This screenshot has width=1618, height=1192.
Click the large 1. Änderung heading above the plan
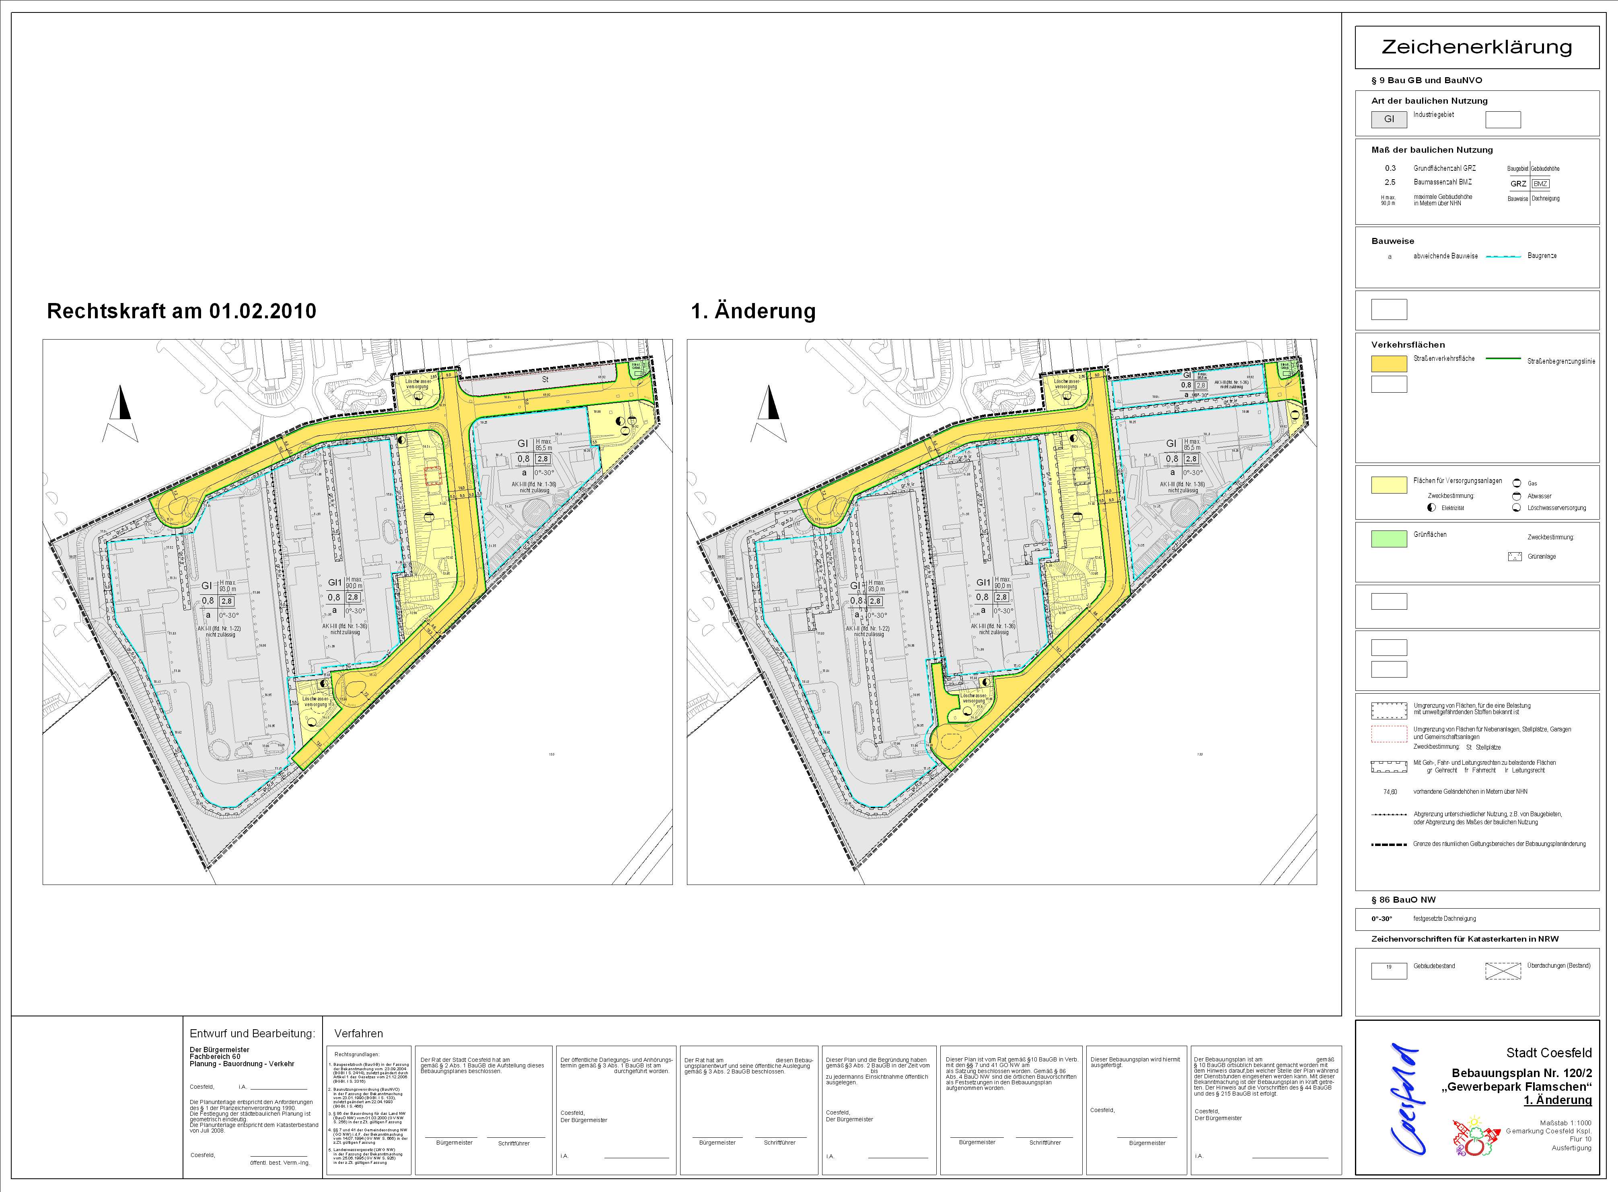pyautogui.click(x=753, y=311)
